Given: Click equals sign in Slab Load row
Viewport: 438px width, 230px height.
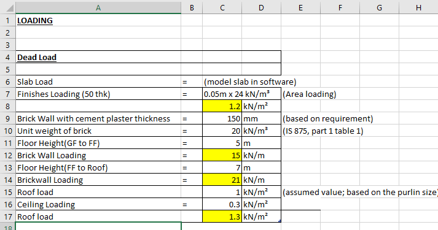Looking at the screenshot, I should pos(185,82).
